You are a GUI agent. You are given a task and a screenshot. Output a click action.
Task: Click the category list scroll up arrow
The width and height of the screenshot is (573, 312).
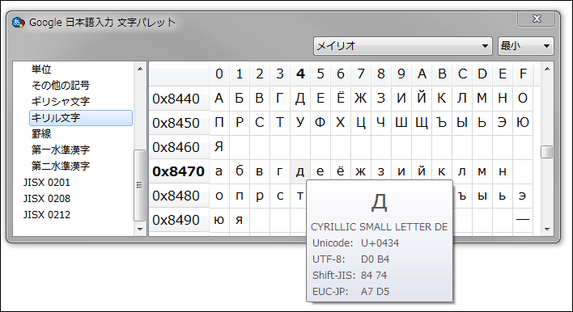point(140,69)
